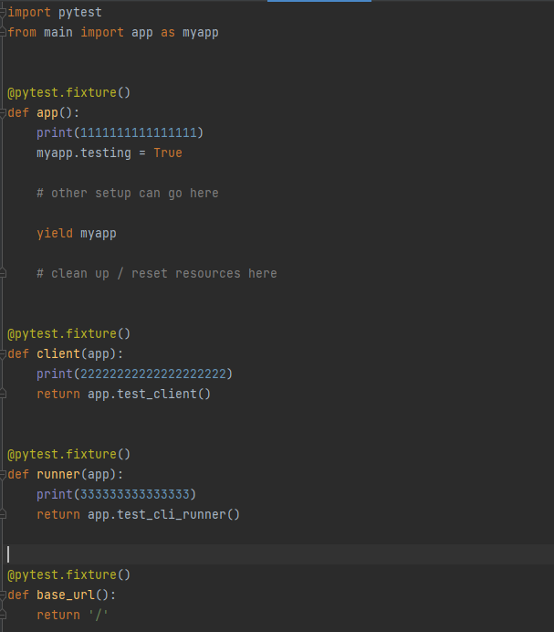The image size is (554, 632).
Task: Click fold end marker at "# clean up" line
Action: pos(3,274)
